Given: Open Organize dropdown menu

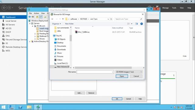Looking at the screenshot, I should [56, 24].
